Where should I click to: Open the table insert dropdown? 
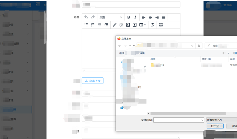click(143, 25)
